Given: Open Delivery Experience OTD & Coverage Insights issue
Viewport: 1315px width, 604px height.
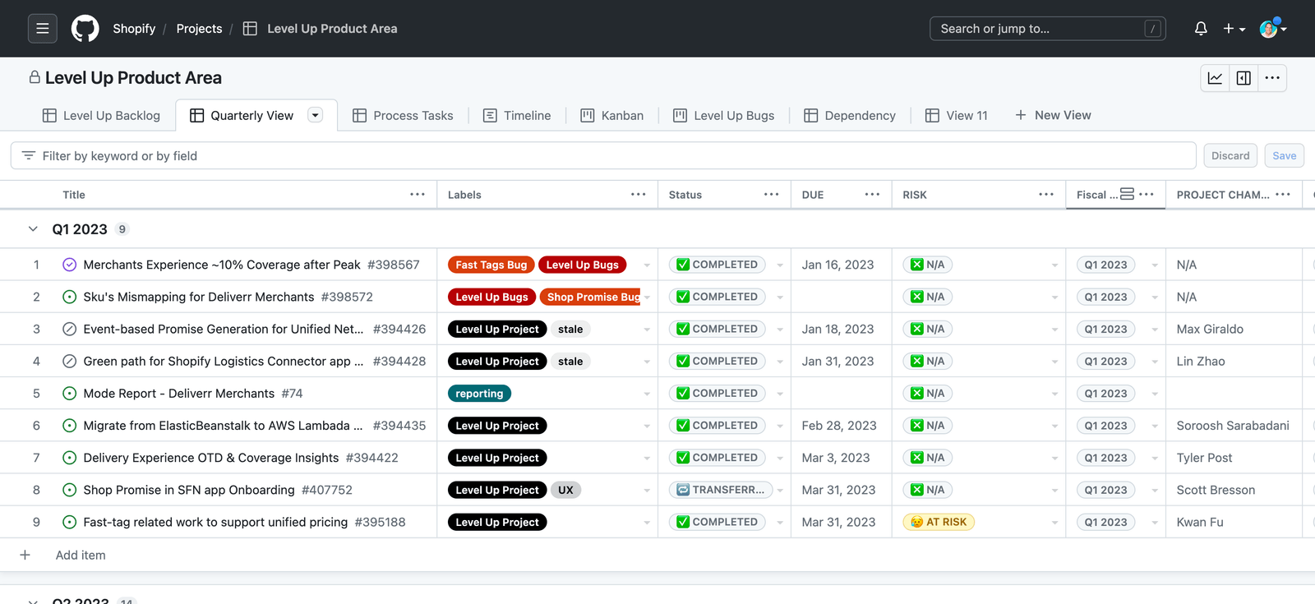Looking at the screenshot, I should (211, 458).
